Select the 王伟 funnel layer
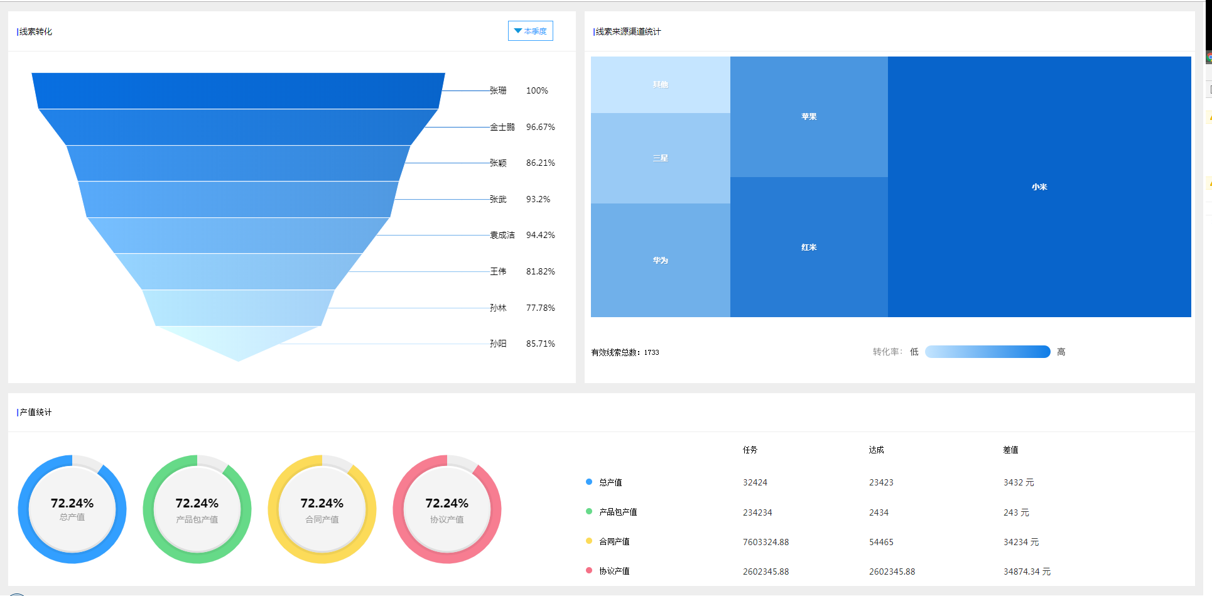1212x596 pixels. (x=239, y=272)
